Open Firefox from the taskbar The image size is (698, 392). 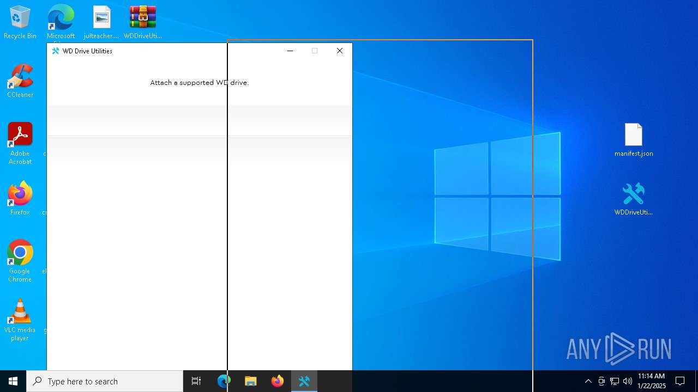pos(278,381)
